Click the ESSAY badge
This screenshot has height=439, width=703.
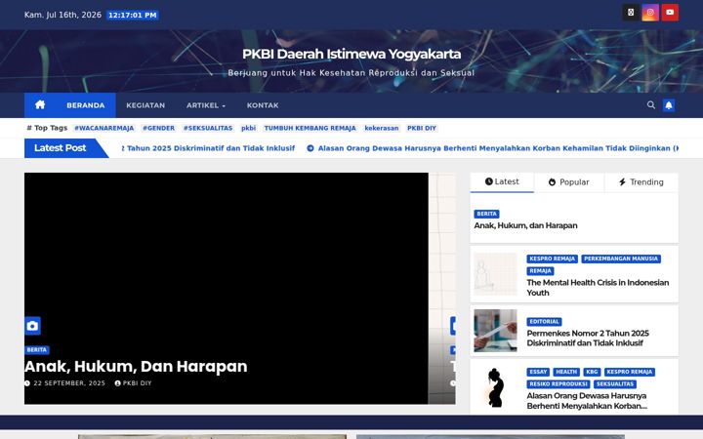(538, 372)
